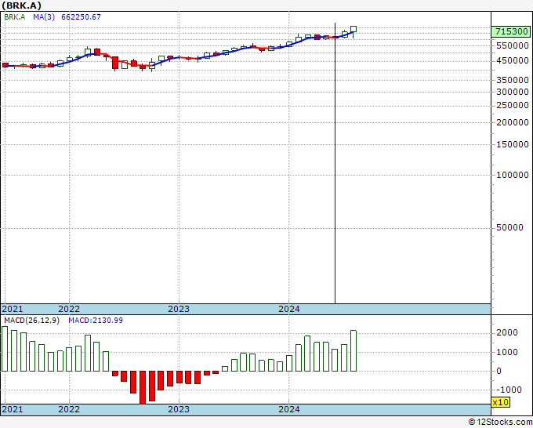533x428 pixels.
Task: Click the 1000 MACD axis label
Action: pyautogui.click(x=507, y=352)
